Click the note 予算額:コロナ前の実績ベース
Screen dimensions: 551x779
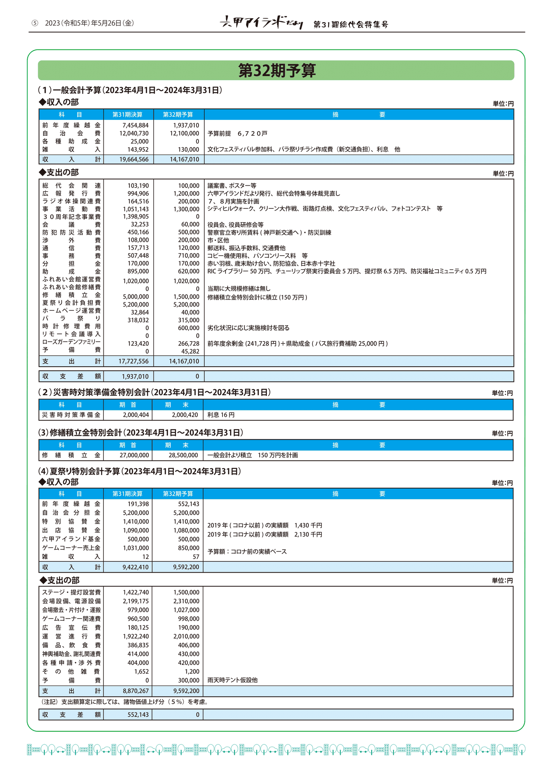(247, 552)
